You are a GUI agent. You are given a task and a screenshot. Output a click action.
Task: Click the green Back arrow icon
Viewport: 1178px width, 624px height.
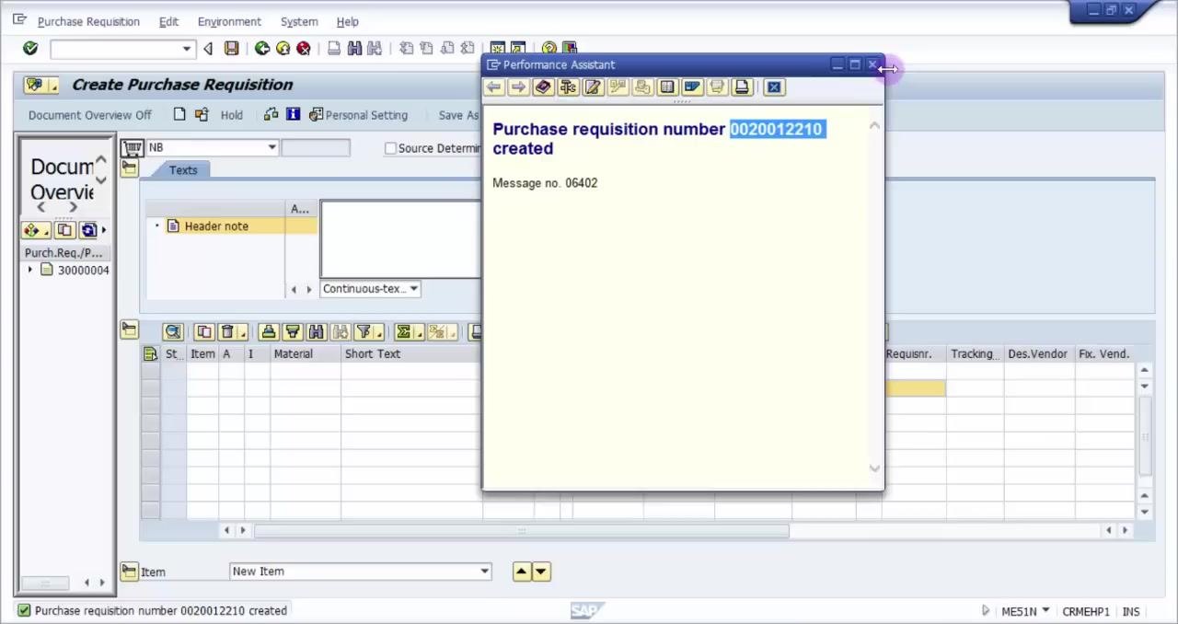pyautogui.click(x=262, y=49)
